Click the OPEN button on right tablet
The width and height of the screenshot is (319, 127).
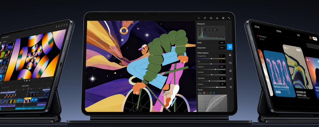[x=315, y=39]
